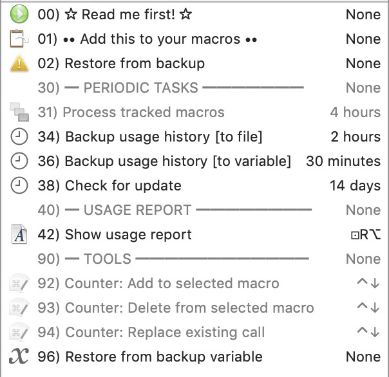Click the 14 days trigger for Check for update
Image resolution: width=389 pixels, height=377 pixels.
click(355, 186)
